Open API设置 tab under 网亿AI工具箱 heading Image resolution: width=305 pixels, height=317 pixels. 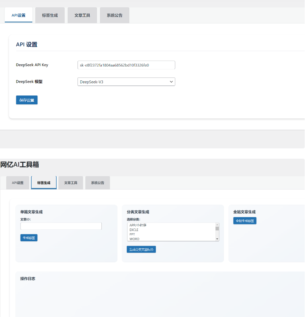[18, 183]
